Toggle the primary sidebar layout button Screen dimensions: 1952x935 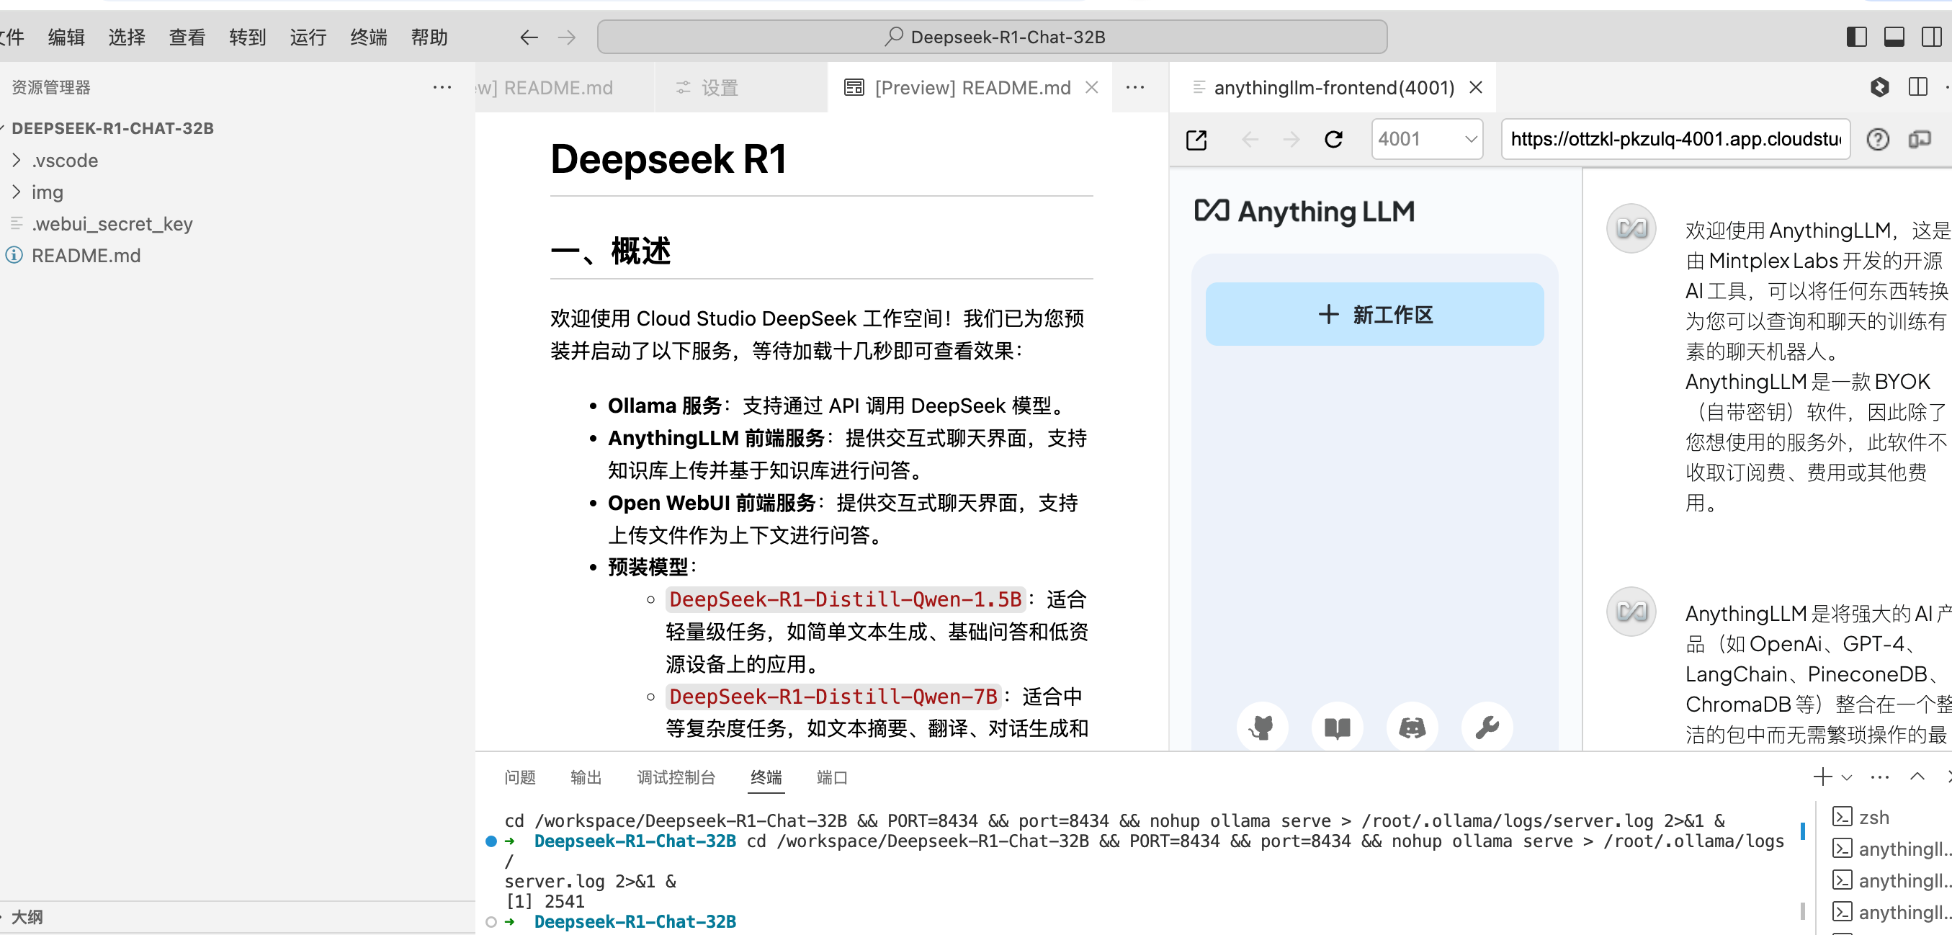(x=1856, y=36)
